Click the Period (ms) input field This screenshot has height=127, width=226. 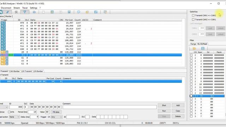(x=32, y=112)
